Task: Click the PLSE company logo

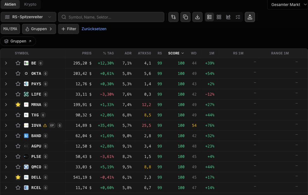Action: pos(26,156)
